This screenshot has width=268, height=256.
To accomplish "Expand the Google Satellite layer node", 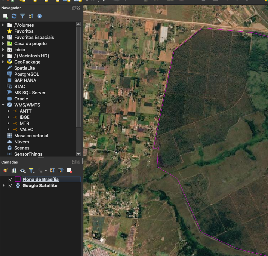I will (x=3, y=185).
